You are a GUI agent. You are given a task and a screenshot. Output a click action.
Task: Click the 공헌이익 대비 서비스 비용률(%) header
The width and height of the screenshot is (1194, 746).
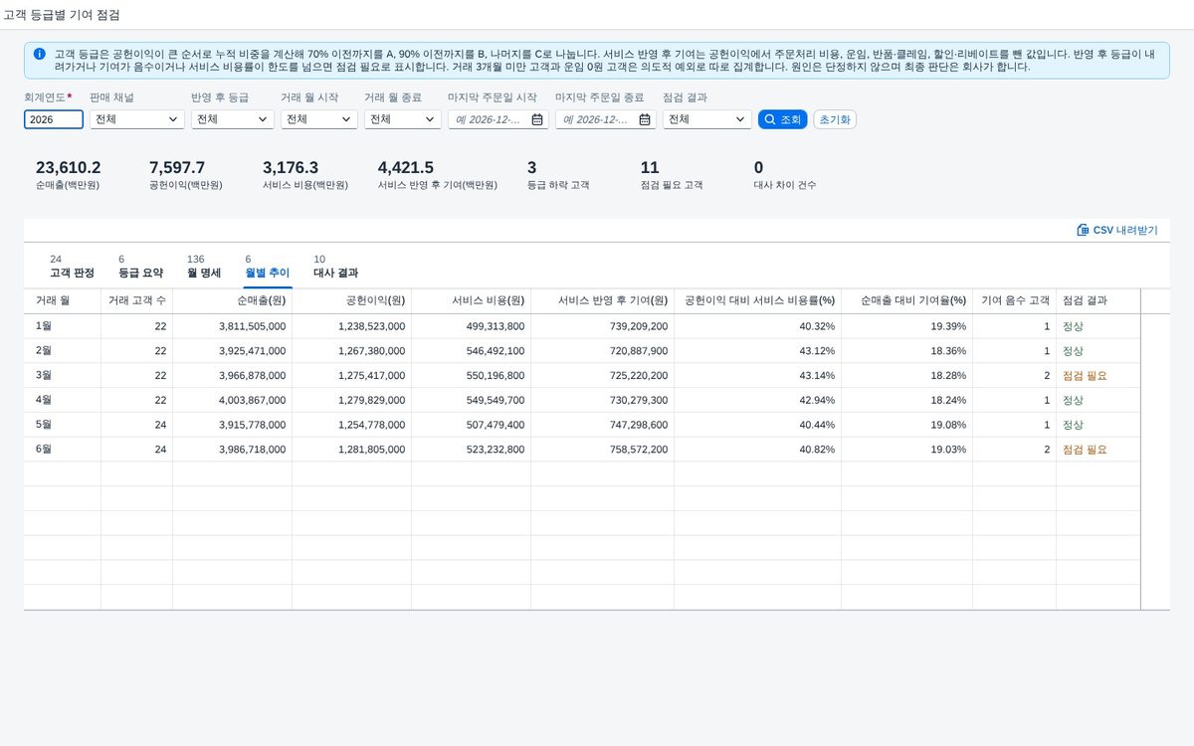click(758, 300)
